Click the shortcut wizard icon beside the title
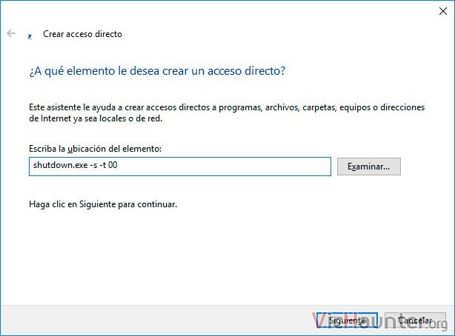The width and height of the screenshot is (455, 336). click(x=30, y=36)
